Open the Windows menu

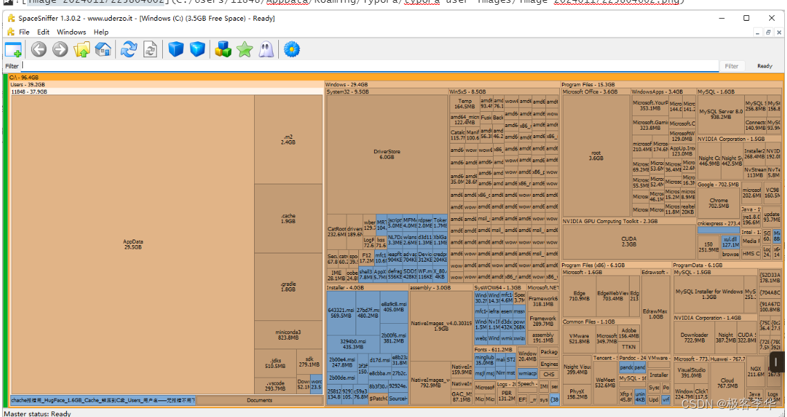coord(71,32)
